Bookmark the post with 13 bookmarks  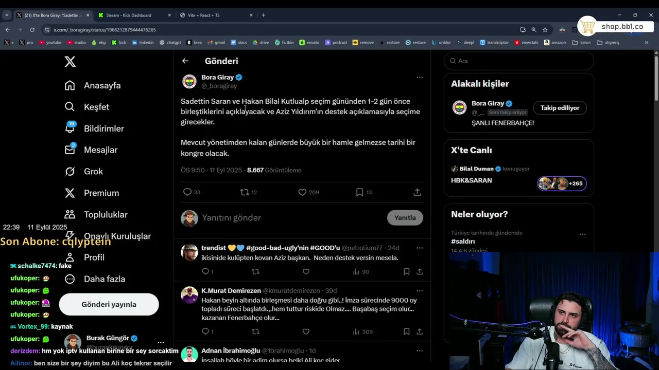tap(359, 192)
